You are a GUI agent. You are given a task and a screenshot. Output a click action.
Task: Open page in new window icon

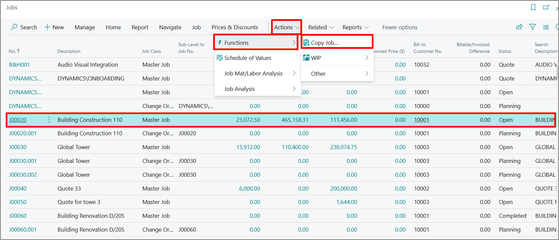(546, 7)
